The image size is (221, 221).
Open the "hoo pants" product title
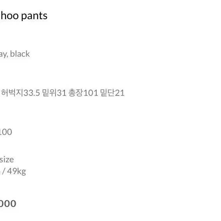[x=24, y=16]
